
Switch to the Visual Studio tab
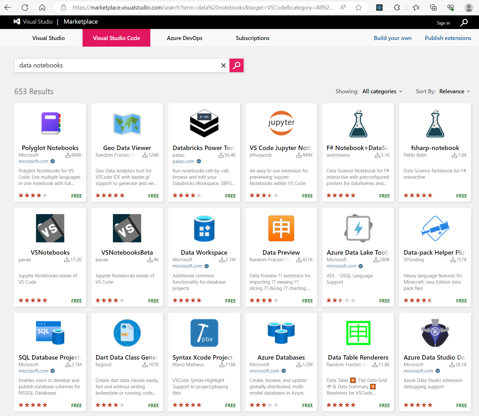click(49, 38)
